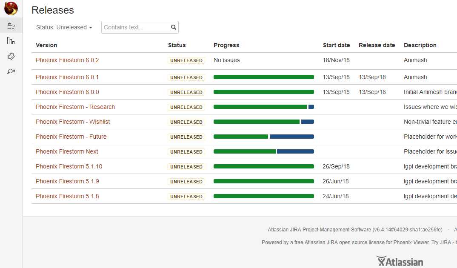Expand the Status: Unreleased filter dropdown
457x268 pixels.
tap(64, 27)
